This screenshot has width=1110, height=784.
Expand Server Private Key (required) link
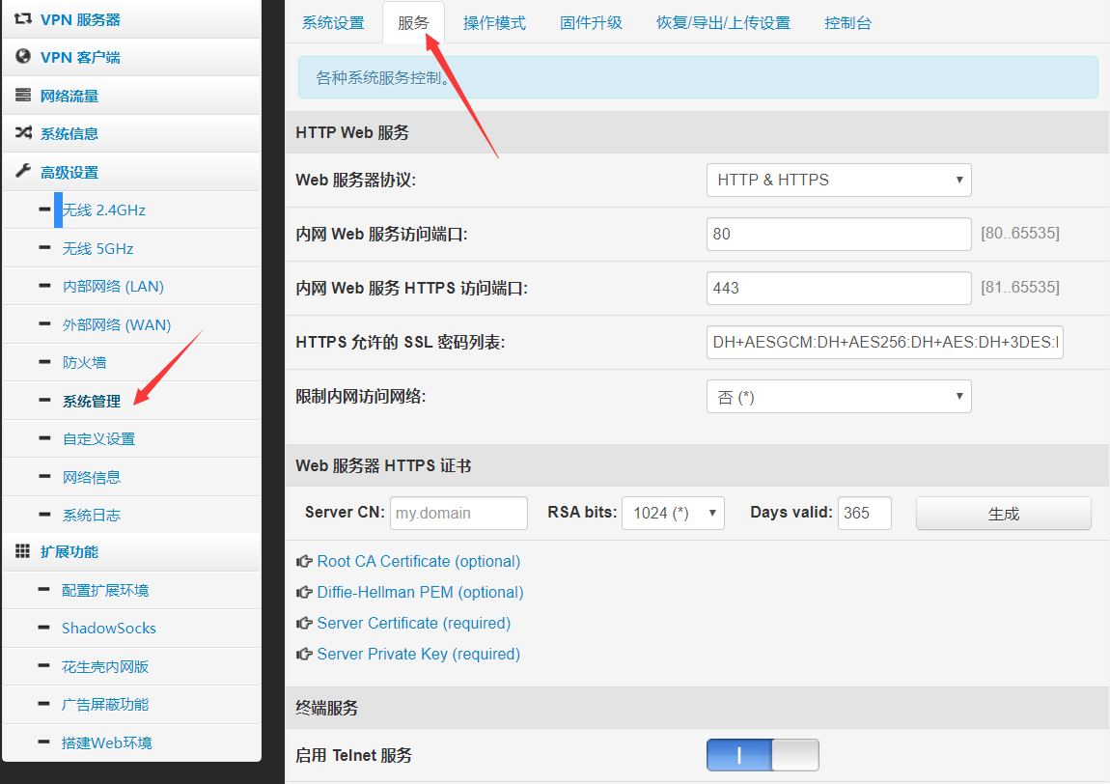tap(418, 654)
